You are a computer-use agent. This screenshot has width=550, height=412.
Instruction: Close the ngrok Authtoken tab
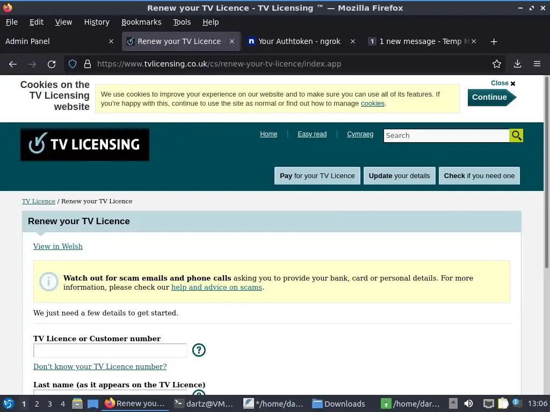coord(353,42)
